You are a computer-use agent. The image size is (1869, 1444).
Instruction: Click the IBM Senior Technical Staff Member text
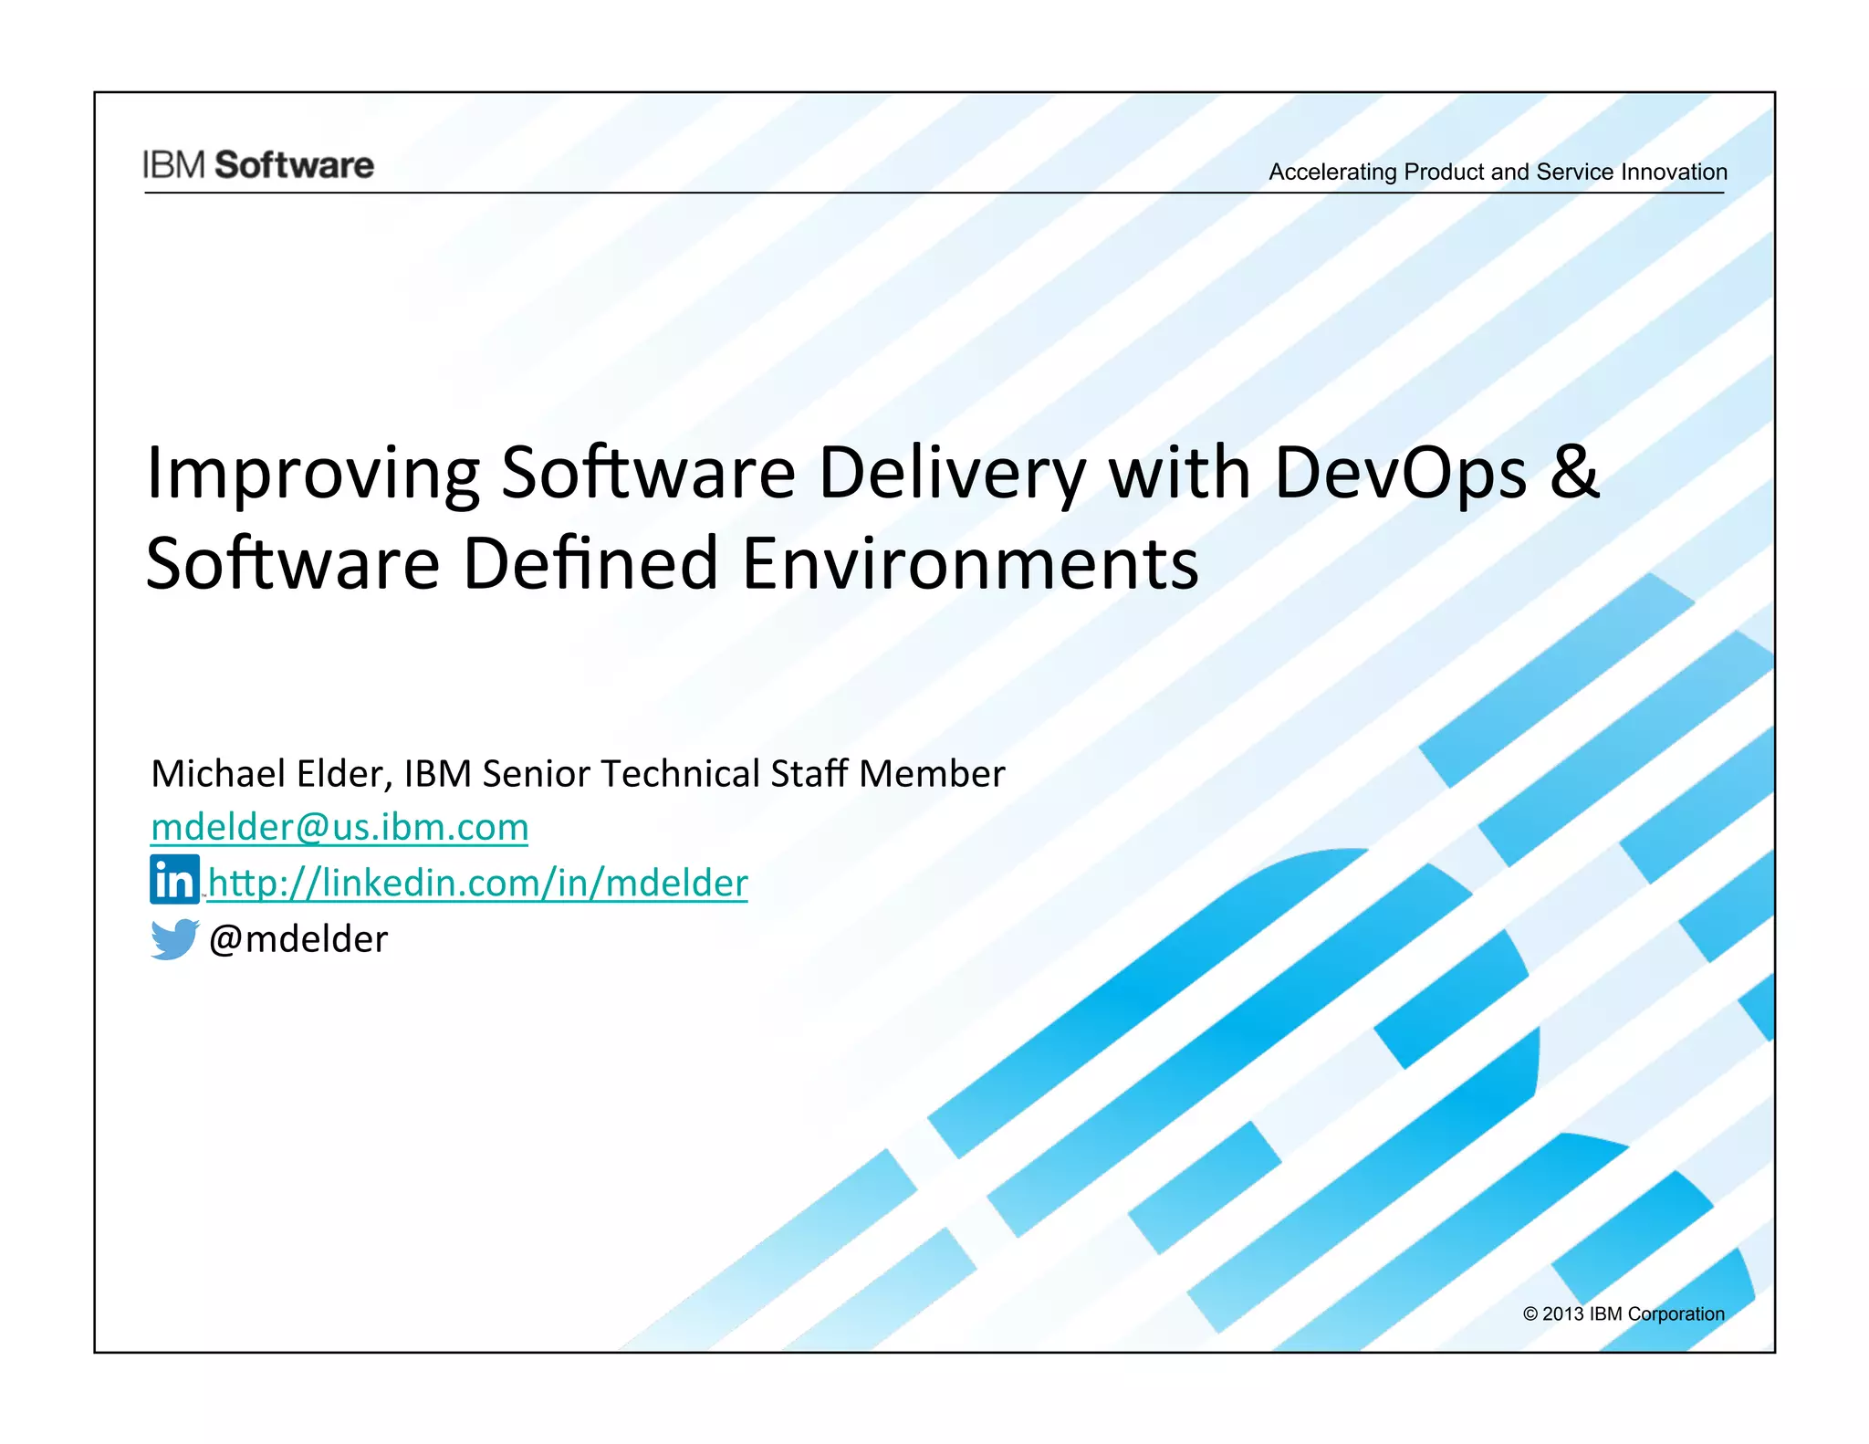coord(704,773)
